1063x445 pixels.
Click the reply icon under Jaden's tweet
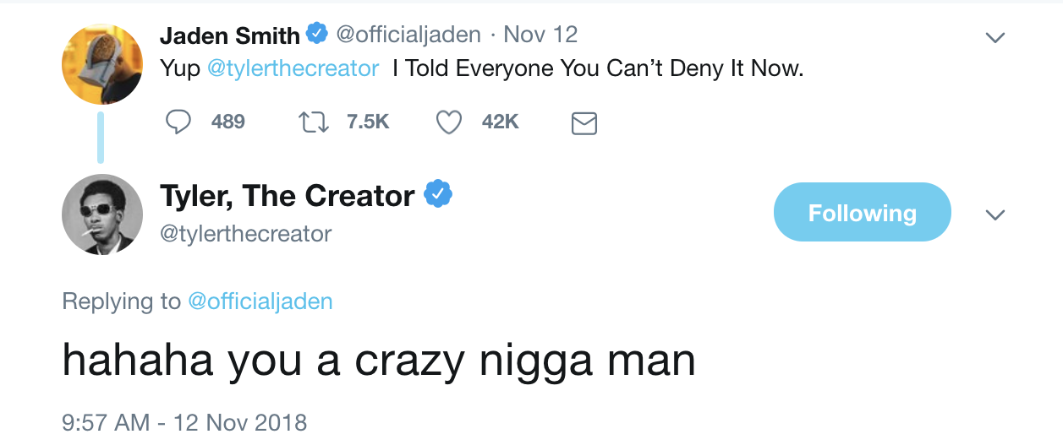pyautogui.click(x=178, y=123)
